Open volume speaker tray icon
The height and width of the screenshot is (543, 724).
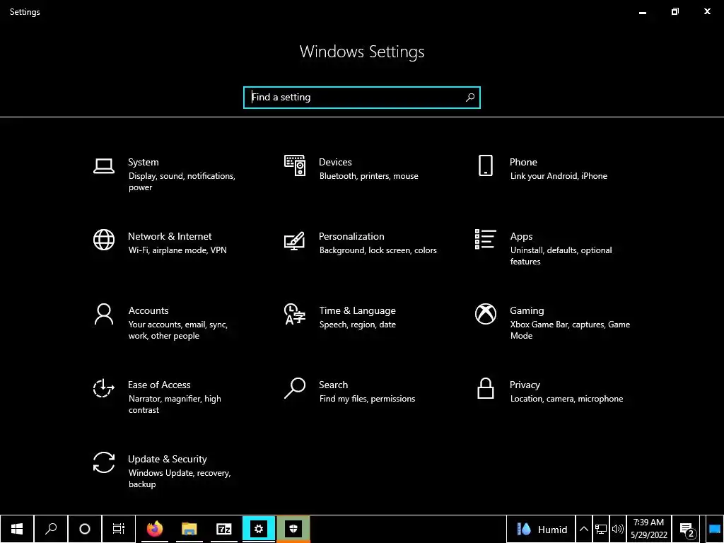click(617, 529)
